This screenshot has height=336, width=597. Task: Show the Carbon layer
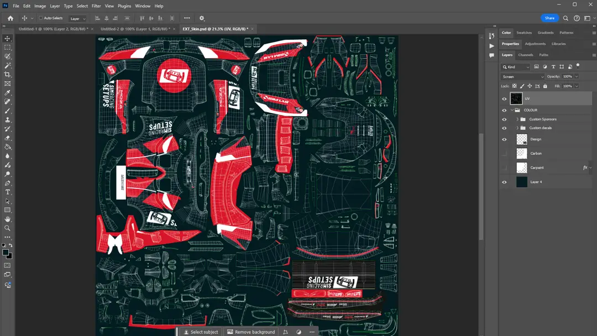click(504, 153)
